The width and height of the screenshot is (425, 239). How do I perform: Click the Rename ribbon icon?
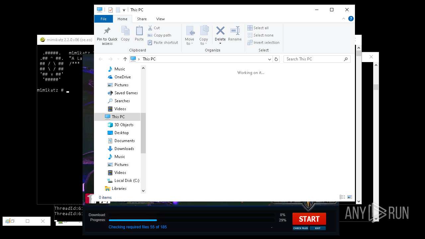[235, 31]
